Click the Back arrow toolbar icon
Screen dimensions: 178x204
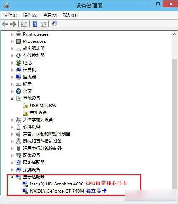click(5, 24)
